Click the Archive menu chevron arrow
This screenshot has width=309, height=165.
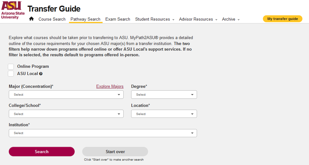239,19
